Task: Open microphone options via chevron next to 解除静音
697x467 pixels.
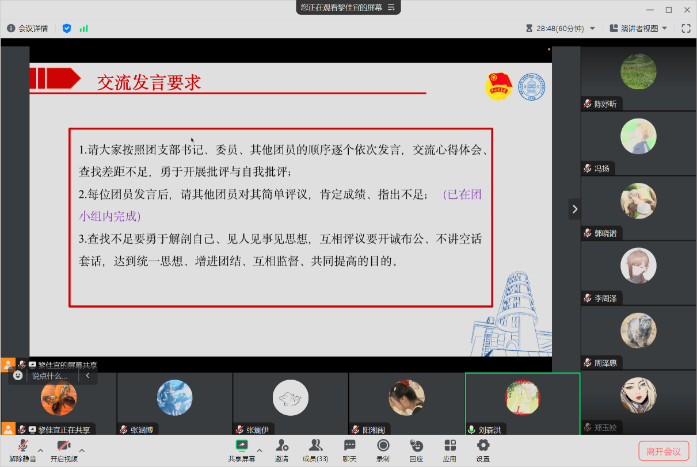Action: tap(41, 452)
